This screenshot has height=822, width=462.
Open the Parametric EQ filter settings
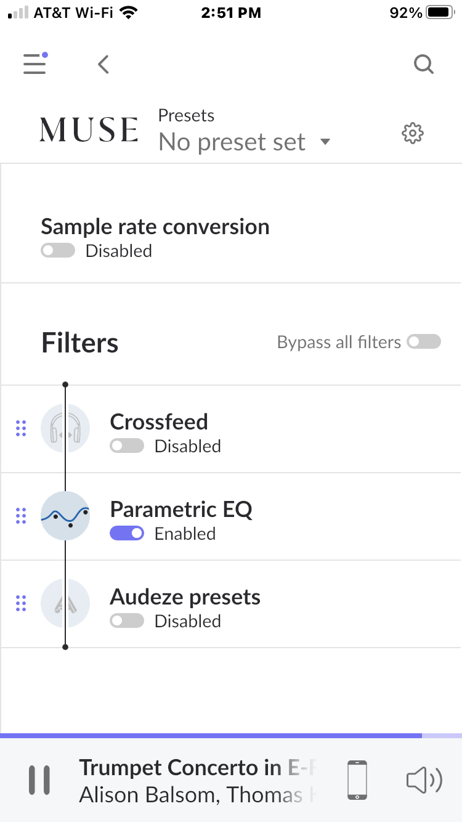231,516
